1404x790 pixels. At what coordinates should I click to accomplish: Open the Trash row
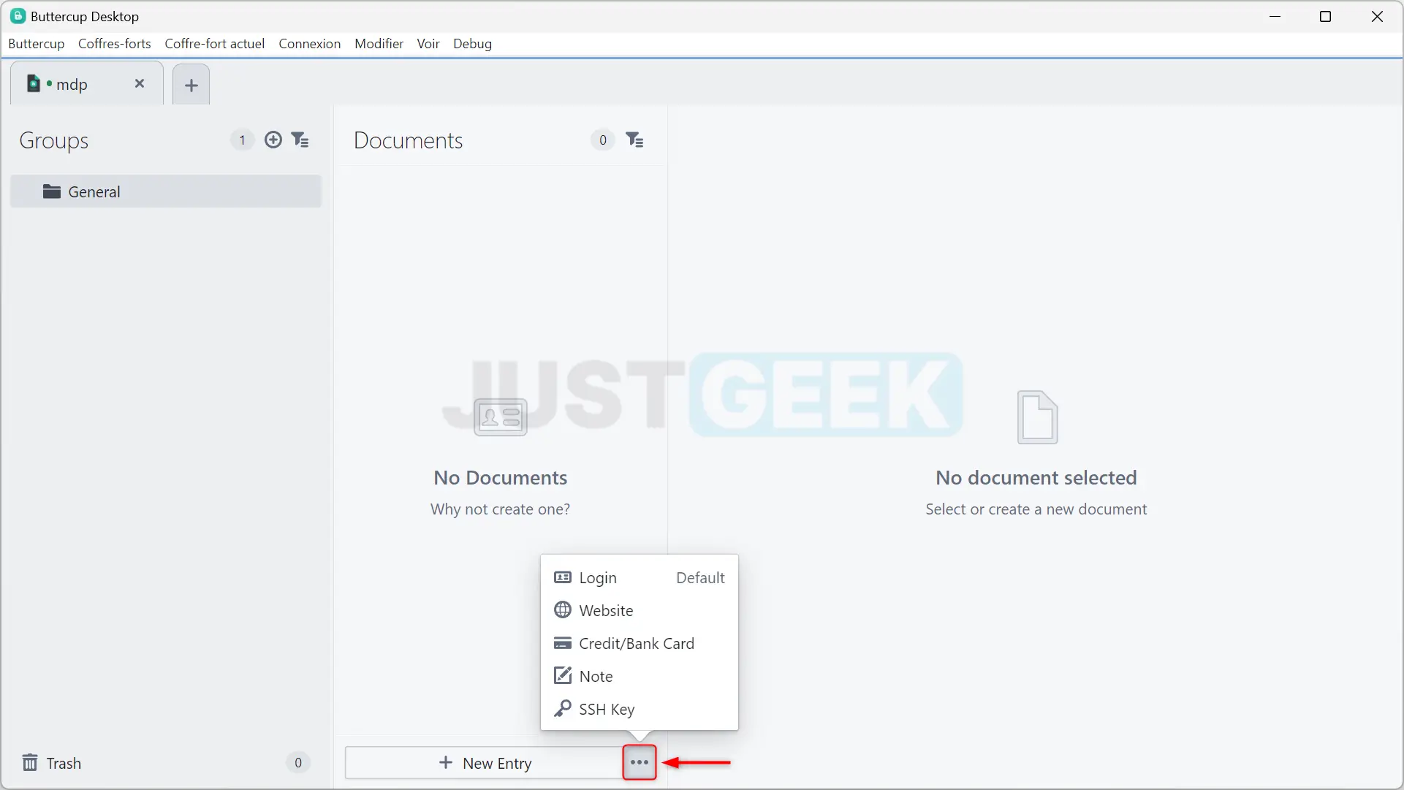(166, 763)
